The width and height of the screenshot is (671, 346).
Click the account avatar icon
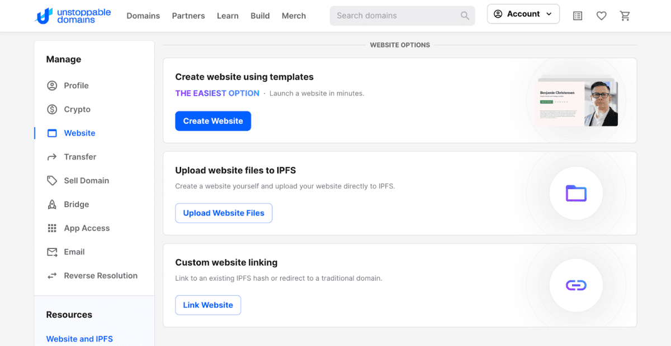(x=498, y=14)
